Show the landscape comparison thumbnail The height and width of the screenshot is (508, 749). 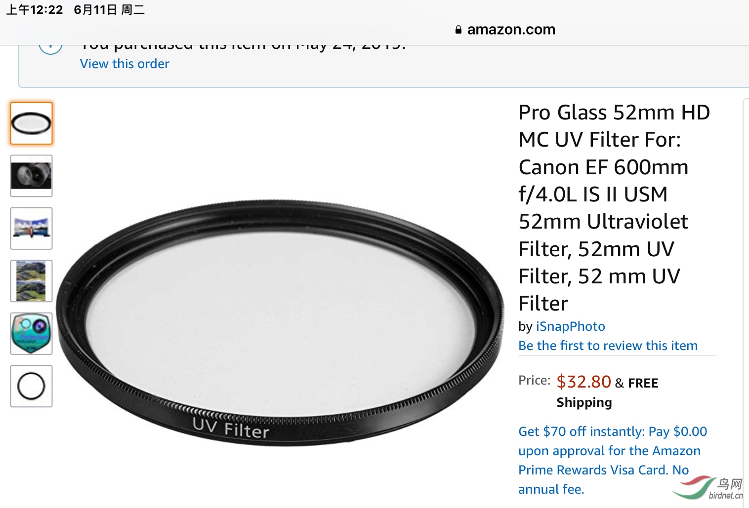click(31, 281)
